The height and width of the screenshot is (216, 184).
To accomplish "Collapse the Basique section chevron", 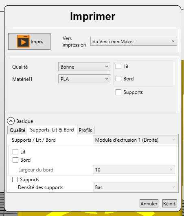I will point(11,121).
